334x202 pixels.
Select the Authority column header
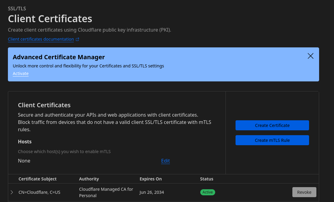89,179
